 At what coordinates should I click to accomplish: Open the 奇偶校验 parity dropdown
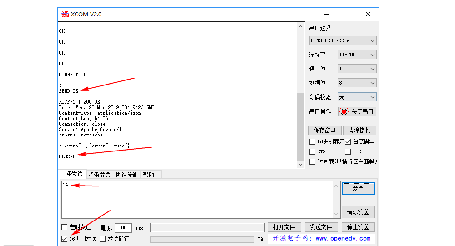[357, 97]
